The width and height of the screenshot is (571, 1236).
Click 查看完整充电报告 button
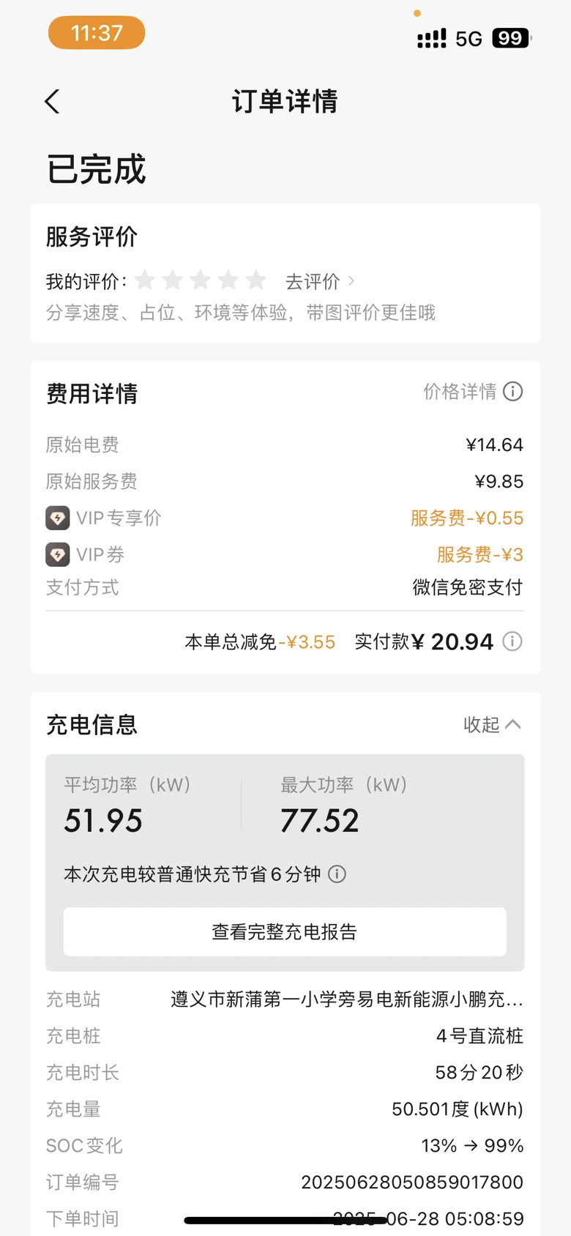pos(285,931)
